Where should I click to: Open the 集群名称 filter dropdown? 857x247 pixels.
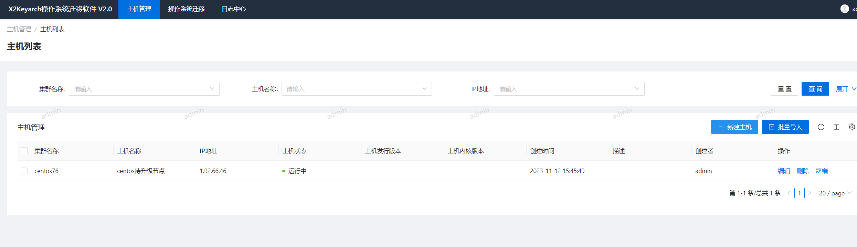(x=144, y=89)
